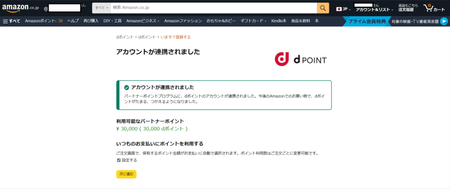
Task: Click いますぐ登録する breadcrumb
Action: [x=176, y=37]
